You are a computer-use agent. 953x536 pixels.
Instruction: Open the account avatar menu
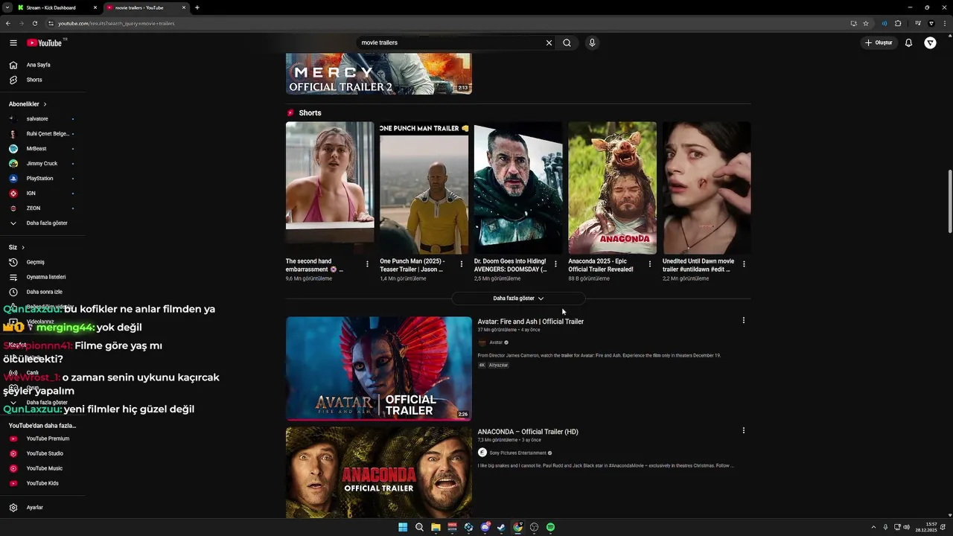pyautogui.click(x=930, y=42)
